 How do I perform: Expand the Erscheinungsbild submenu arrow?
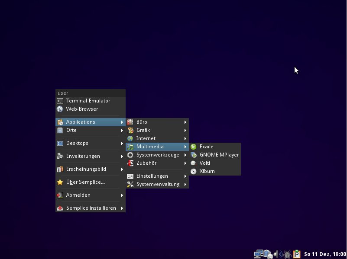122,169
